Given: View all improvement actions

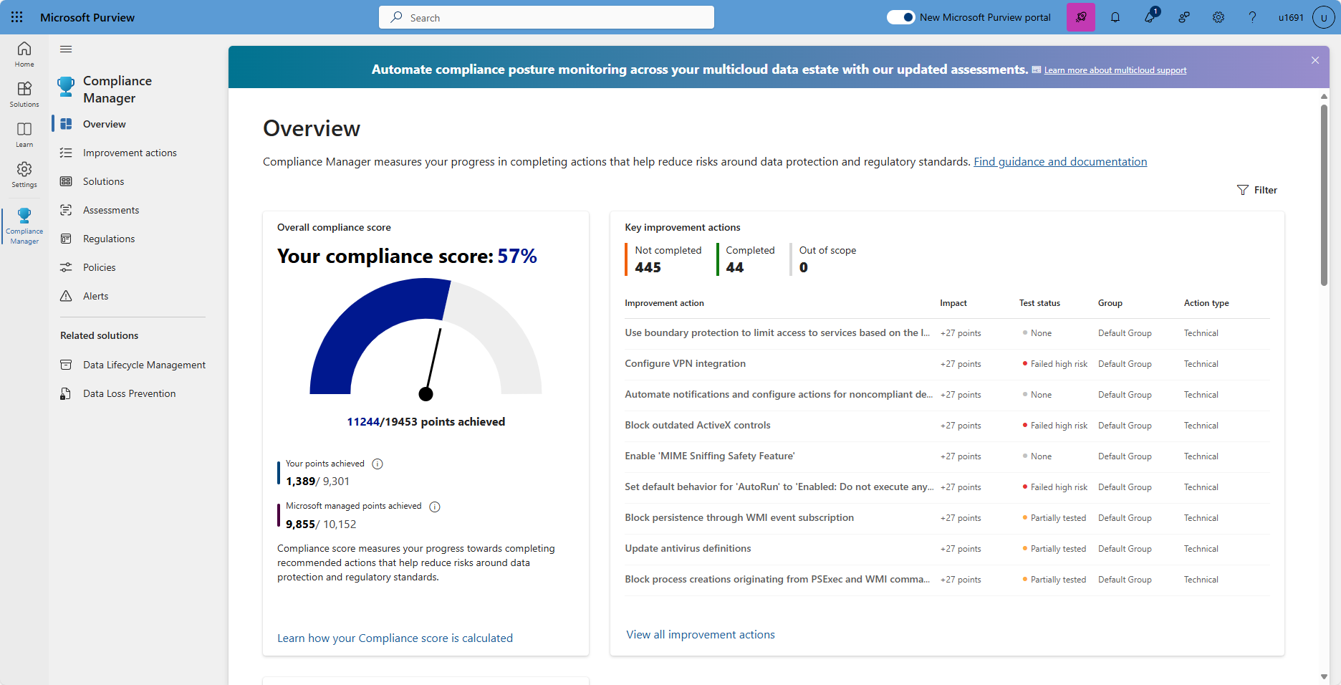Looking at the screenshot, I should [x=700, y=634].
